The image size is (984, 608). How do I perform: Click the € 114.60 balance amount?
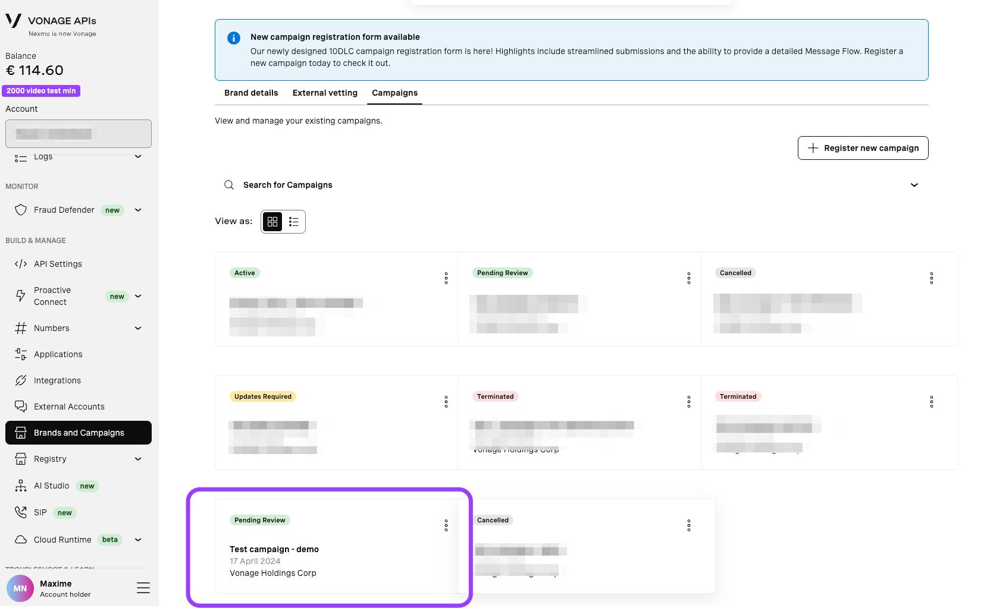click(35, 70)
